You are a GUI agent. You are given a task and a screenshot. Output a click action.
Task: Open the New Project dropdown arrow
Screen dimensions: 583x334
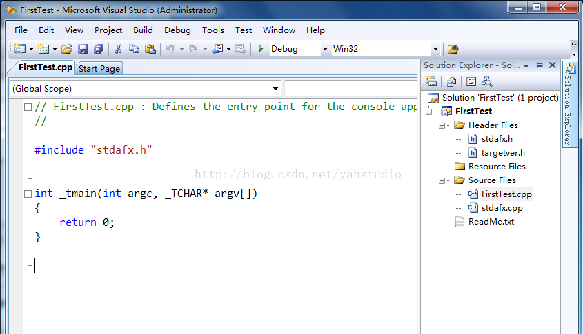[x=31, y=49]
